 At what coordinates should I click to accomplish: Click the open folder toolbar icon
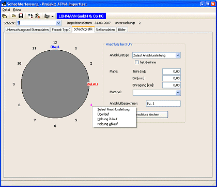click(x=14, y=16)
